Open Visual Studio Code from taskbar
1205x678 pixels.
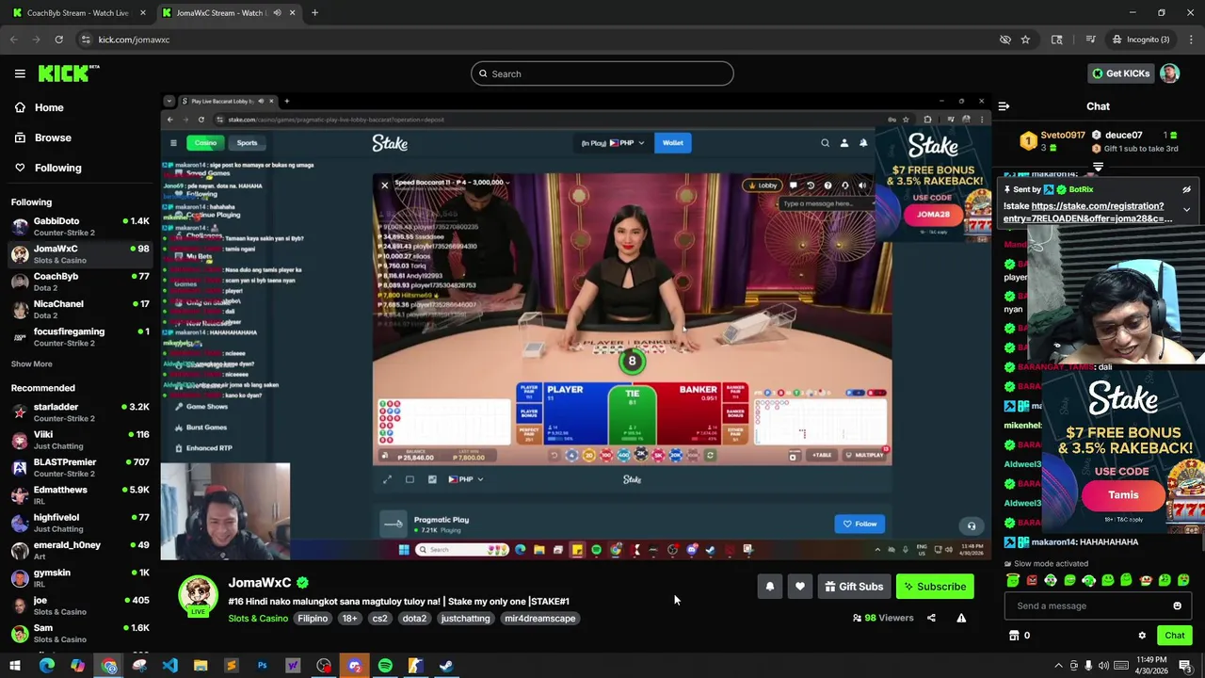tap(169, 667)
